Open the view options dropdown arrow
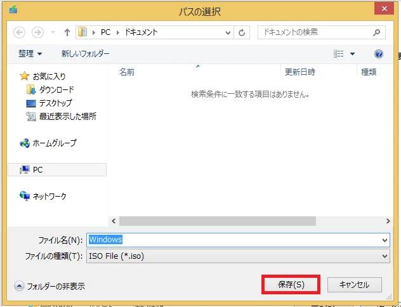Screen dimensions: 401x307 coord(352,54)
